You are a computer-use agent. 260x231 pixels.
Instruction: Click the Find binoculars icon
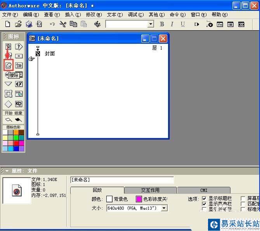[x=97, y=24]
